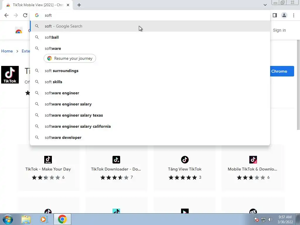Click into the address bar containing 'soft'
Viewport: 300px width, 225px height.
[150, 15]
